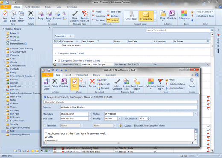Open the Start date dropdown

pos(90,114)
